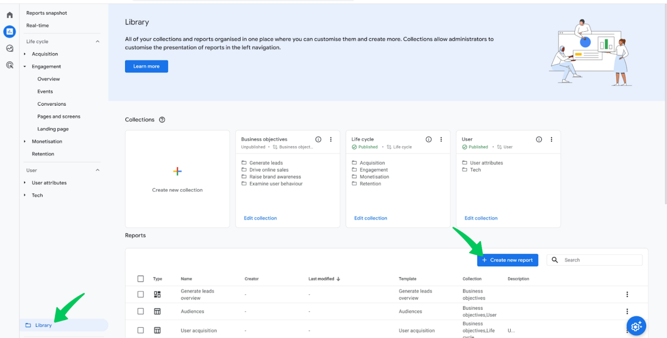Go to Home via the house icon
This screenshot has width=667, height=338.
(x=10, y=15)
